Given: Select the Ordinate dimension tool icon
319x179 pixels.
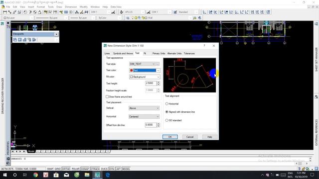Looking at the screenshot, I should click(x=19, y=12).
